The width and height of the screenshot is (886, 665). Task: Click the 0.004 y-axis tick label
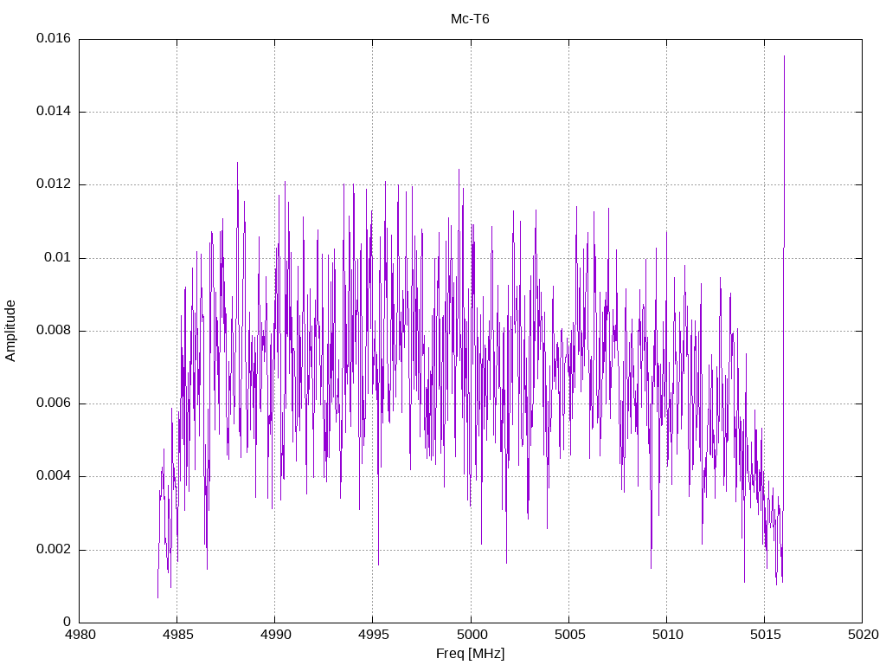point(54,476)
